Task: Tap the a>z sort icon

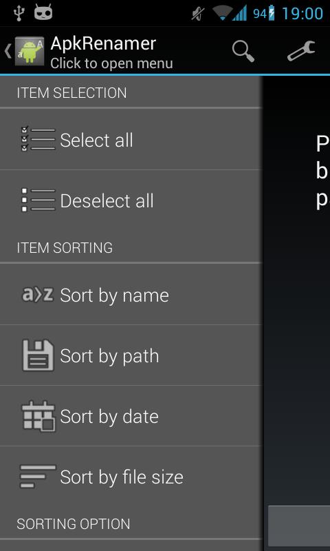Action: [x=38, y=295]
